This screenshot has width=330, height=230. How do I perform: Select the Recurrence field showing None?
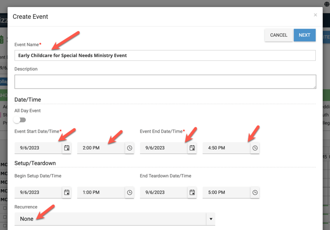coord(108,219)
